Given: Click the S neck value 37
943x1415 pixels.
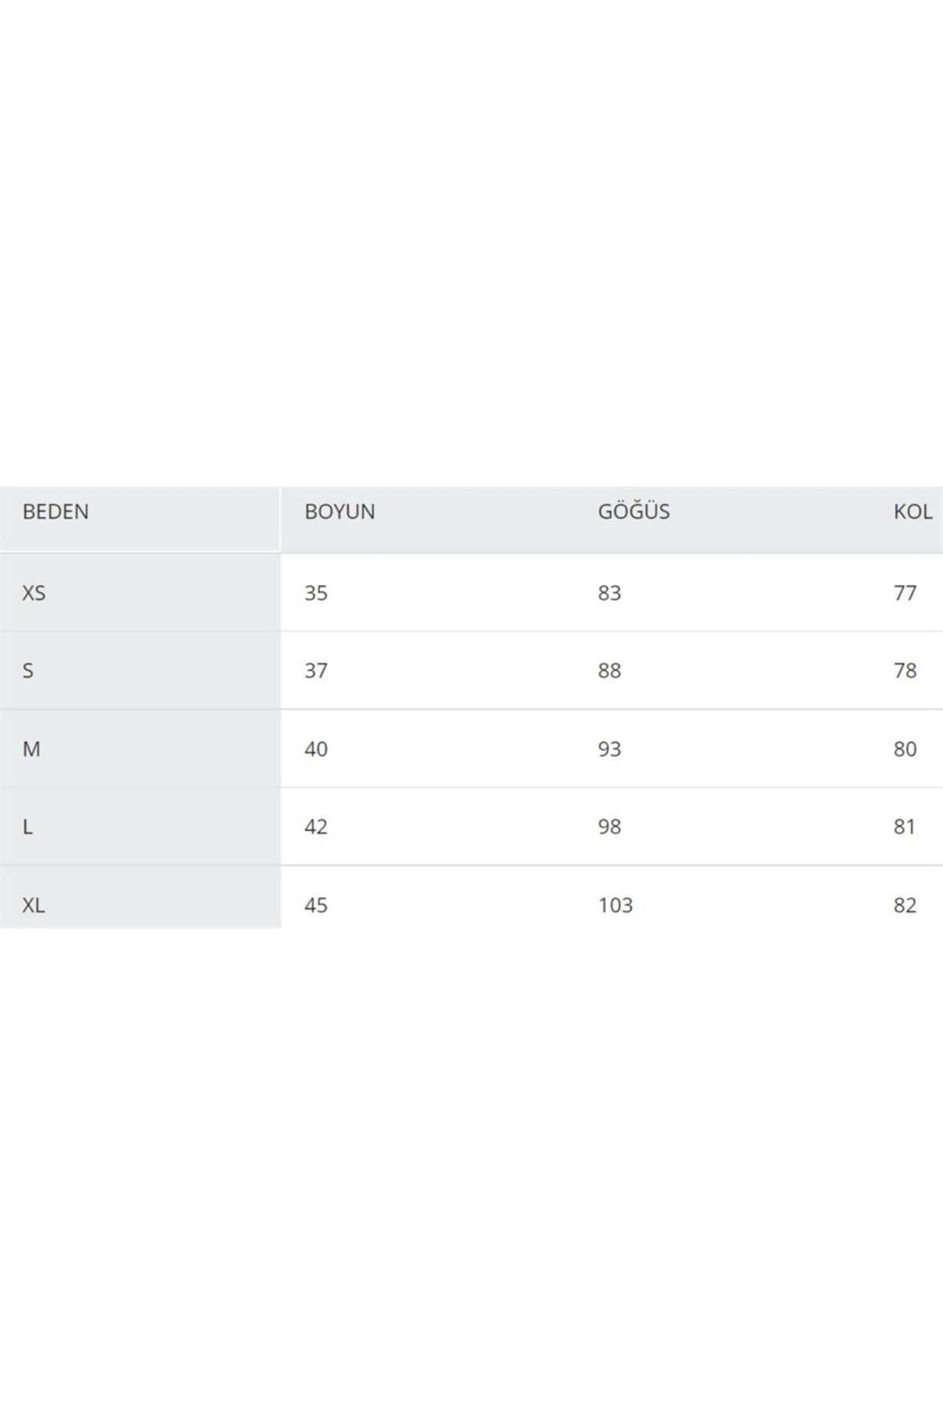Looking at the screenshot, I should click(x=316, y=671).
